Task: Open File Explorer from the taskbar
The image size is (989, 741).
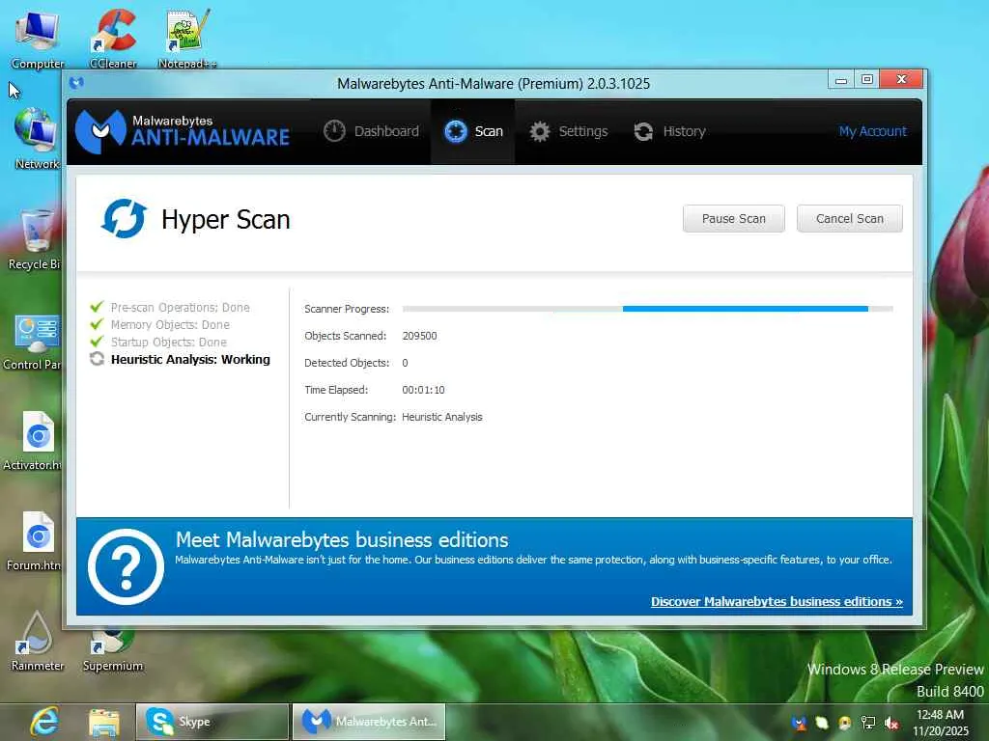Action: [x=104, y=722]
